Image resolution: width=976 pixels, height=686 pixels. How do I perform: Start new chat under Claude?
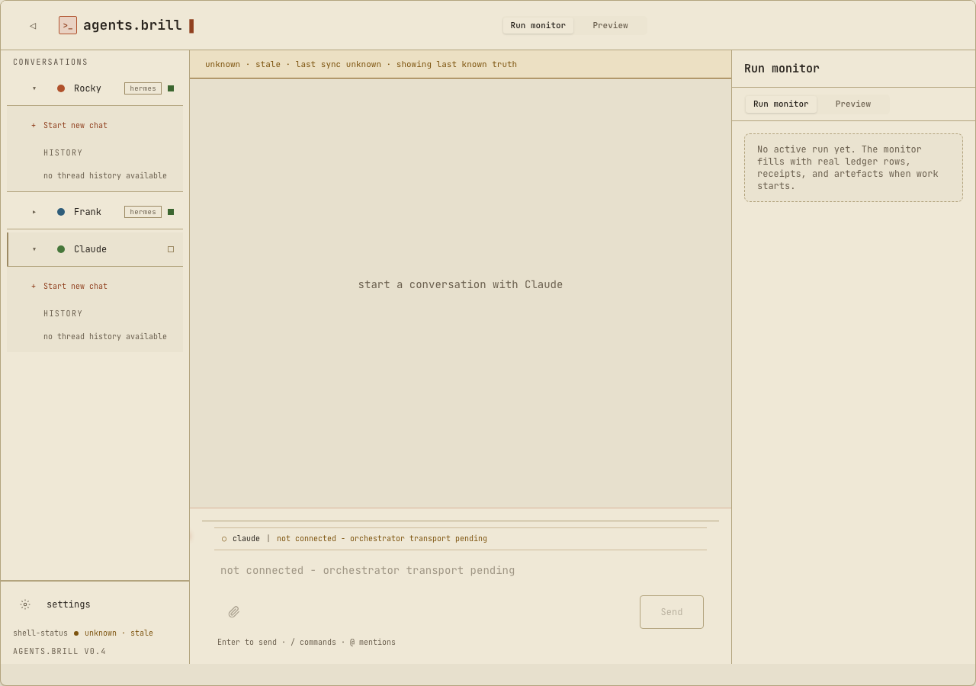[69, 287]
